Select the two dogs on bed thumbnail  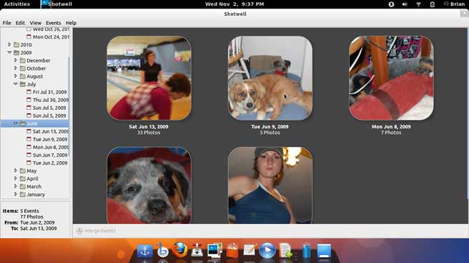[270, 78]
